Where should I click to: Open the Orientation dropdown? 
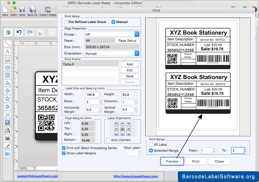tap(137, 53)
